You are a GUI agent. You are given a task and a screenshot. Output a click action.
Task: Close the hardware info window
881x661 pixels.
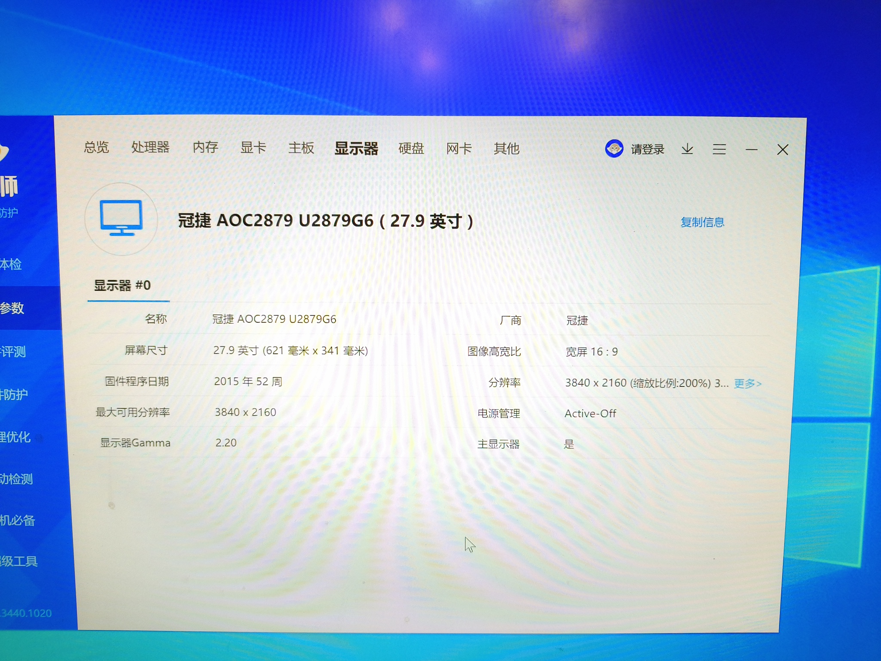782,150
